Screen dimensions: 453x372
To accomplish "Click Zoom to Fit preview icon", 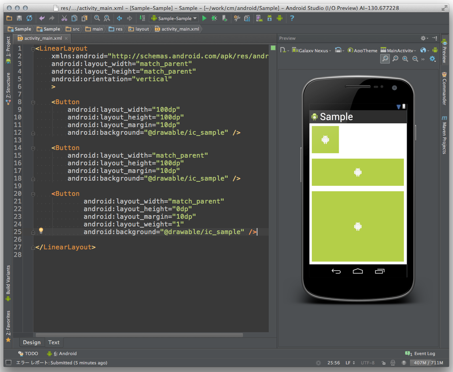I will pyautogui.click(x=385, y=59).
